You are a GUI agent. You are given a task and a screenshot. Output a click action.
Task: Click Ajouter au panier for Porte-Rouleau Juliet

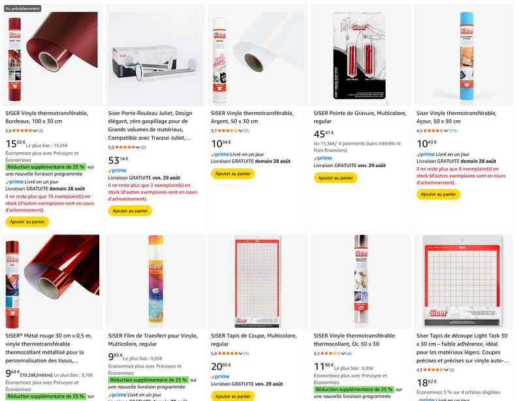point(130,211)
